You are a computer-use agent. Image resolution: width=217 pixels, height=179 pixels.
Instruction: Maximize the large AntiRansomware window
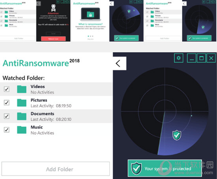tap(201, 58)
